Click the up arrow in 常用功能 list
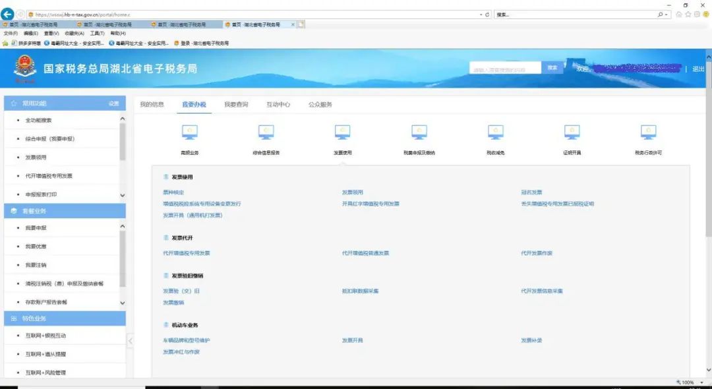Screen dimensions: 712x389 pyautogui.click(x=122, y=119)
